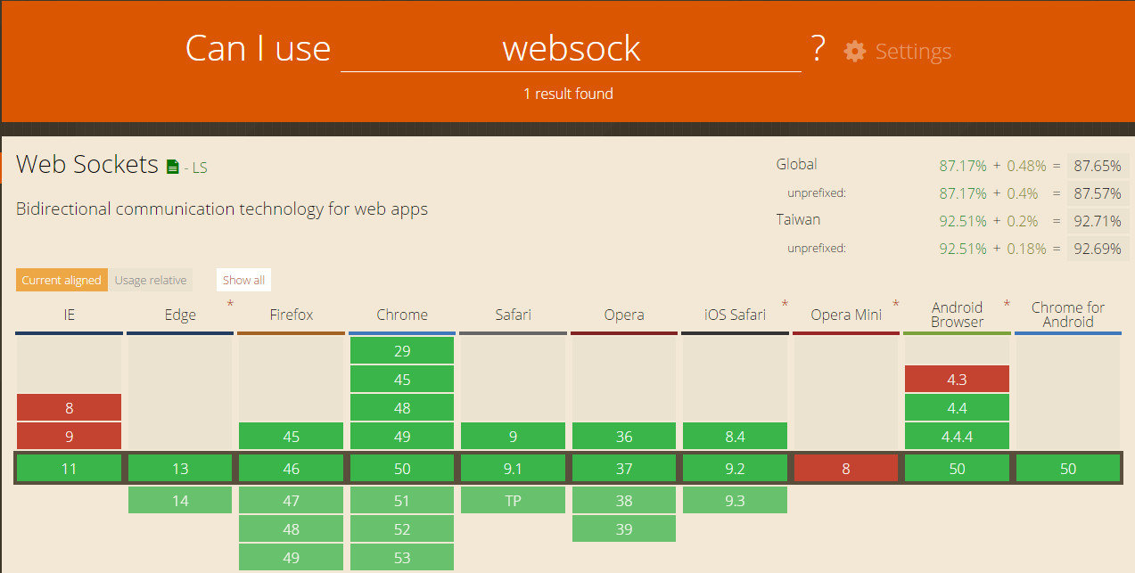Click the asterisk note beside Opera Mini

pyautogui.click(x=896, y=306)
